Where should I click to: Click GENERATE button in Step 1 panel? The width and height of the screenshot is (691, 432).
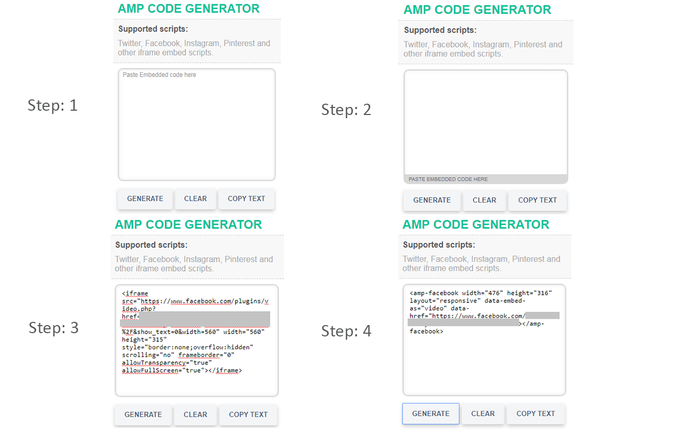click(145, 199)
